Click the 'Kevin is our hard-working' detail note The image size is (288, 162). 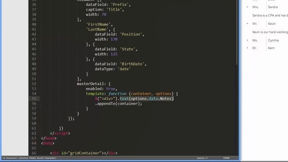coord(270,32)
